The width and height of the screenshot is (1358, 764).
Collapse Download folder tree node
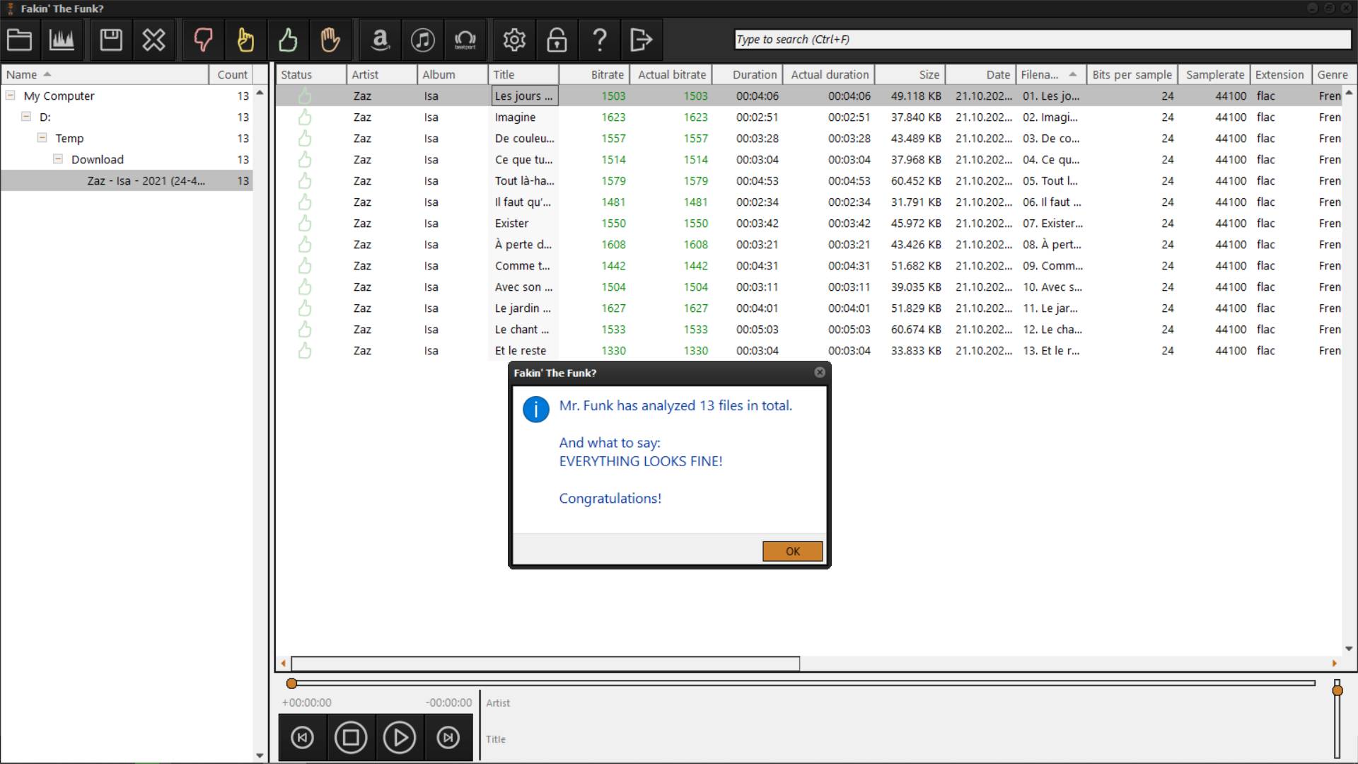coord(58,158)
